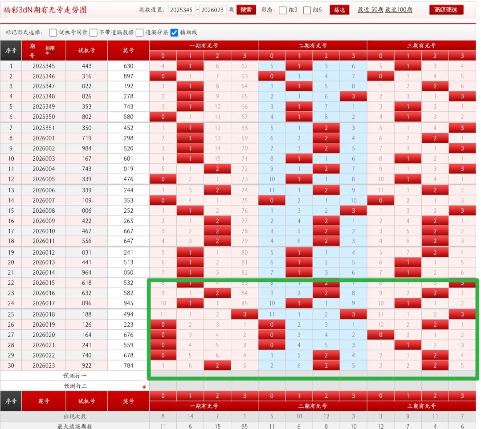
Task: Click the 福彩3dN期有无号走势图 title
Action: (x=45, y=10)
